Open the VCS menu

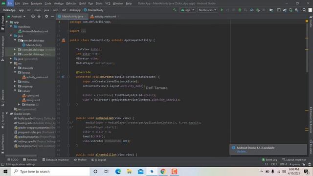(x=108, y=3)
